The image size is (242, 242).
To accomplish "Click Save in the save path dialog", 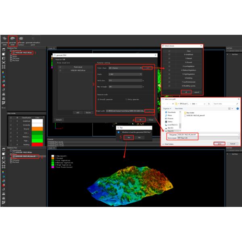I will click(x=219, y=144).
